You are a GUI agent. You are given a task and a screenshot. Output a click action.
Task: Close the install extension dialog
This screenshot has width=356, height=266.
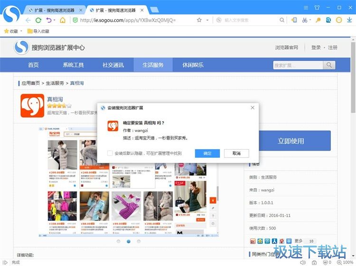pyautogui.click(x=253, y=108)
